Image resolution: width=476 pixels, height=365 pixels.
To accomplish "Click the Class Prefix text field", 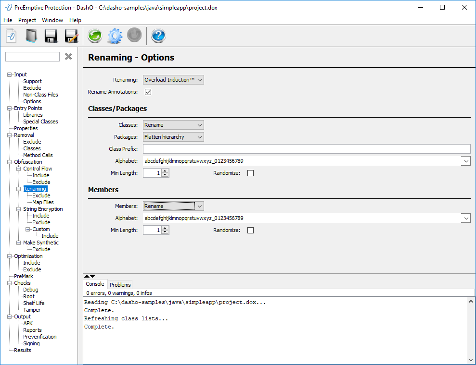I will [306, 149].
